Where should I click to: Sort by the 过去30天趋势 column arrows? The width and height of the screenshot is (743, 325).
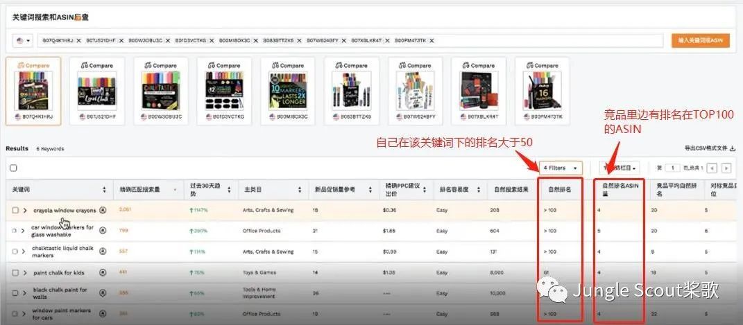pyautogui.click(x=229, y=190)
